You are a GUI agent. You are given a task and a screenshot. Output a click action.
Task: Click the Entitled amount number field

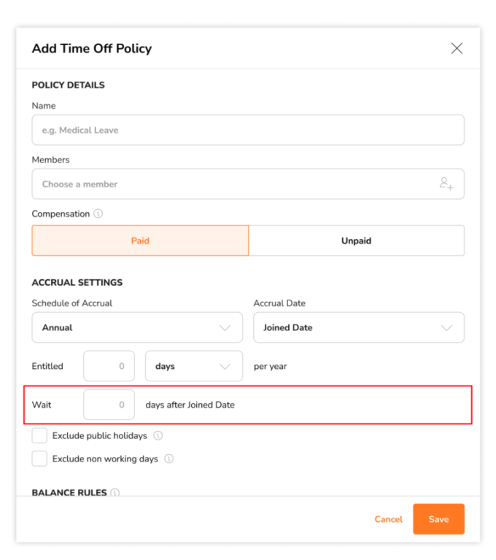click(109, 366)
